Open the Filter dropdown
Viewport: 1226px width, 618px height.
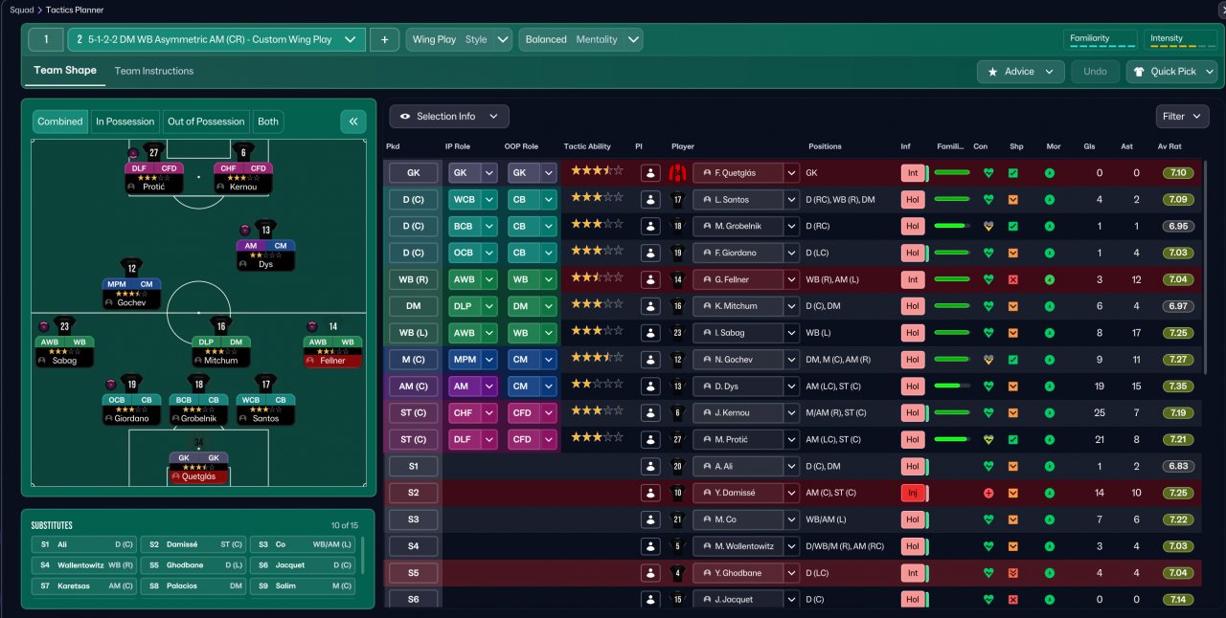point(1182,116)
